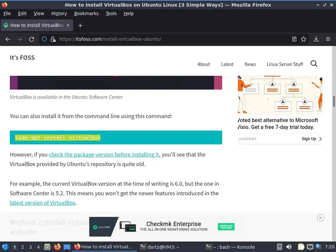Click the forward navigation arrow

(20, 39)
